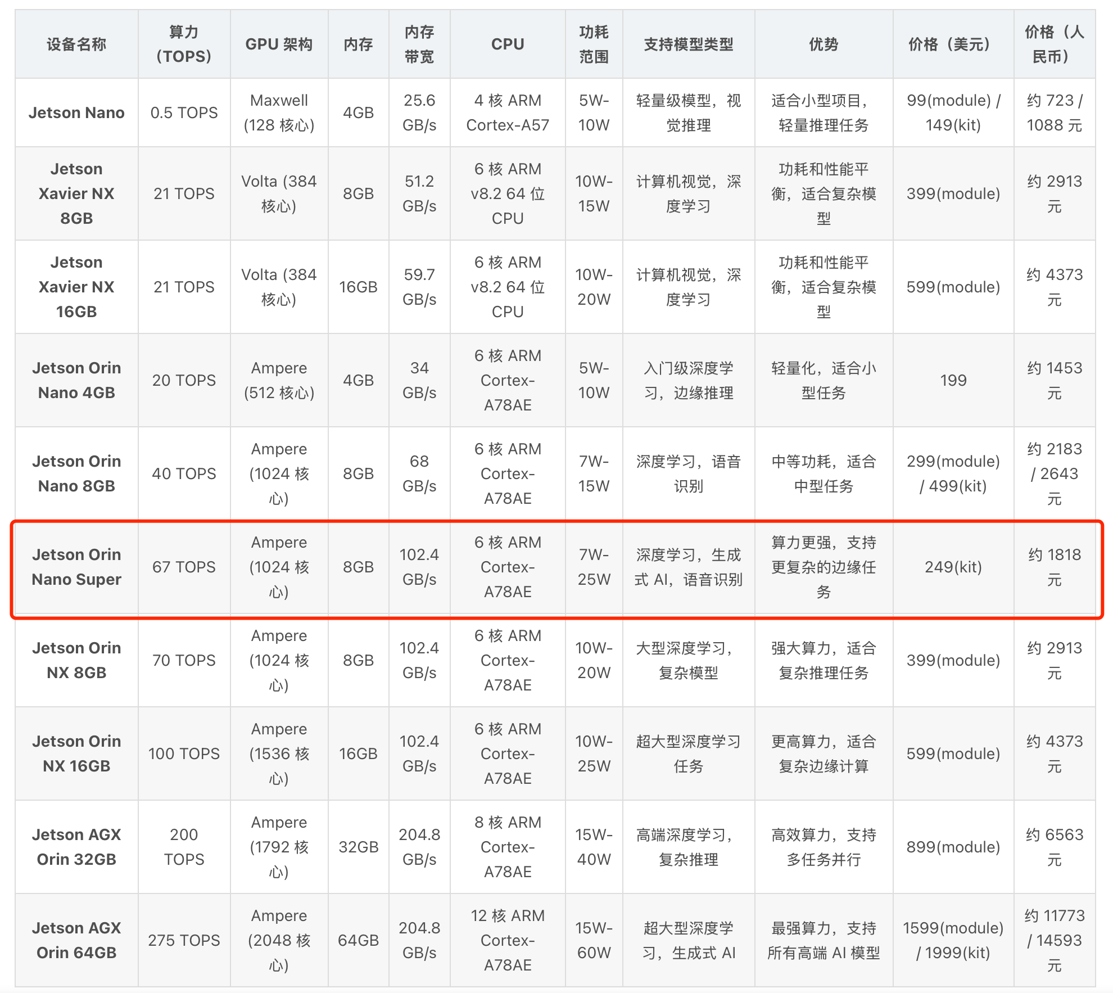
Task: Click the 支持模型类型 column header
Action: pyautogui.click(x=688, y=44)
